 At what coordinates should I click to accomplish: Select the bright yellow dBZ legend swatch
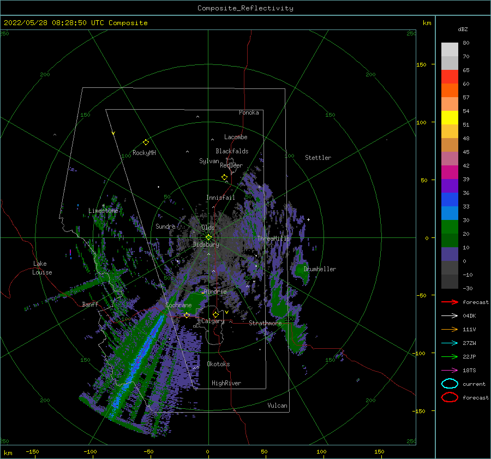click(450, 117)
